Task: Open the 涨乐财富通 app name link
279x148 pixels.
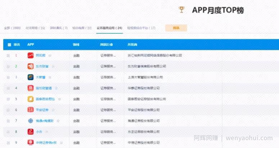Action: [x=44, y=88]
